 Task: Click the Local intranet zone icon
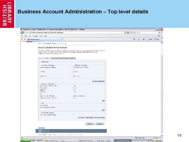136,138
